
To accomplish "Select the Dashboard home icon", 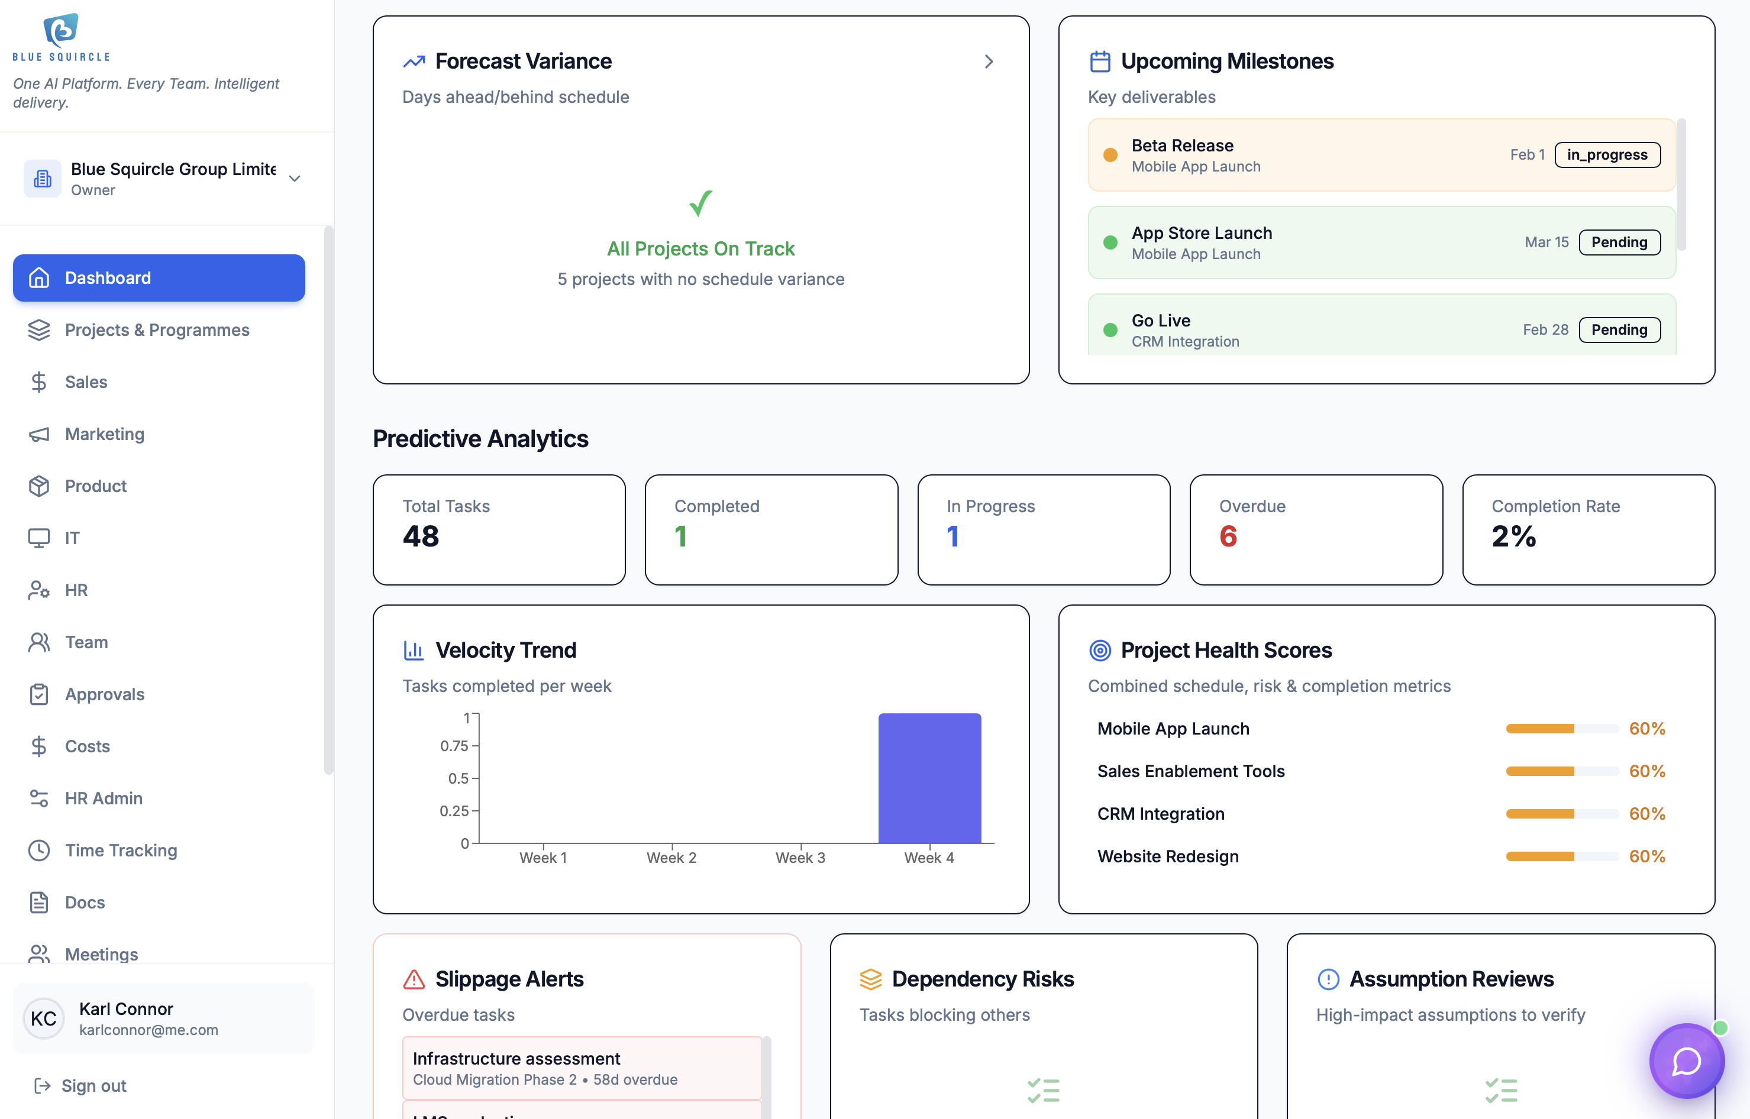I will [39, 277].
